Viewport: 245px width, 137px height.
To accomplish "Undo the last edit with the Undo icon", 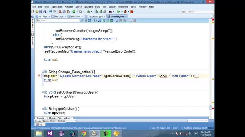I will point(50,11).
